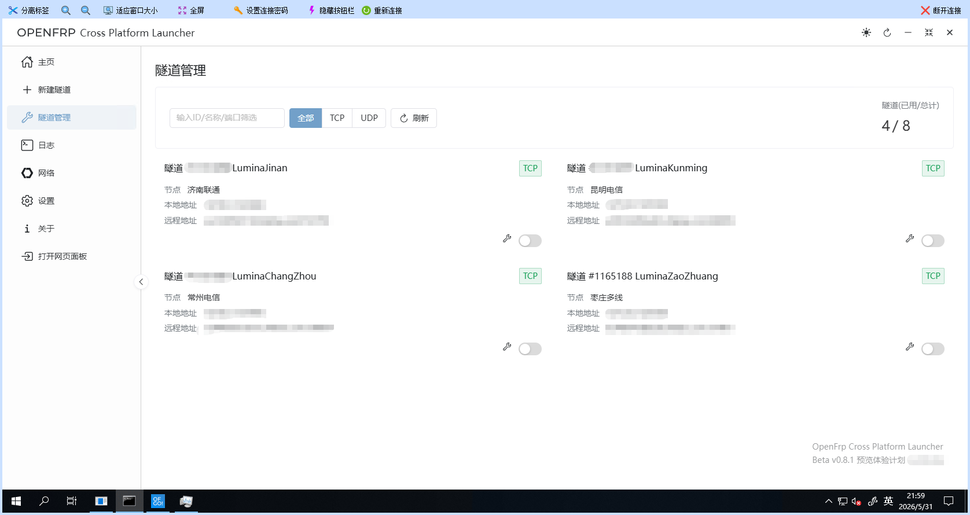The width and height of the screenshot is (970, 515).
Task: Click the login-arrow icon beside 打开网页面板
Action: point(27,256)
